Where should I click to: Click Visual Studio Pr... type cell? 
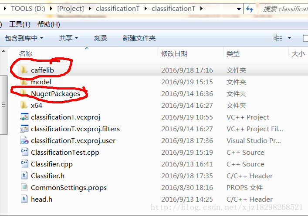click(254, 141)
